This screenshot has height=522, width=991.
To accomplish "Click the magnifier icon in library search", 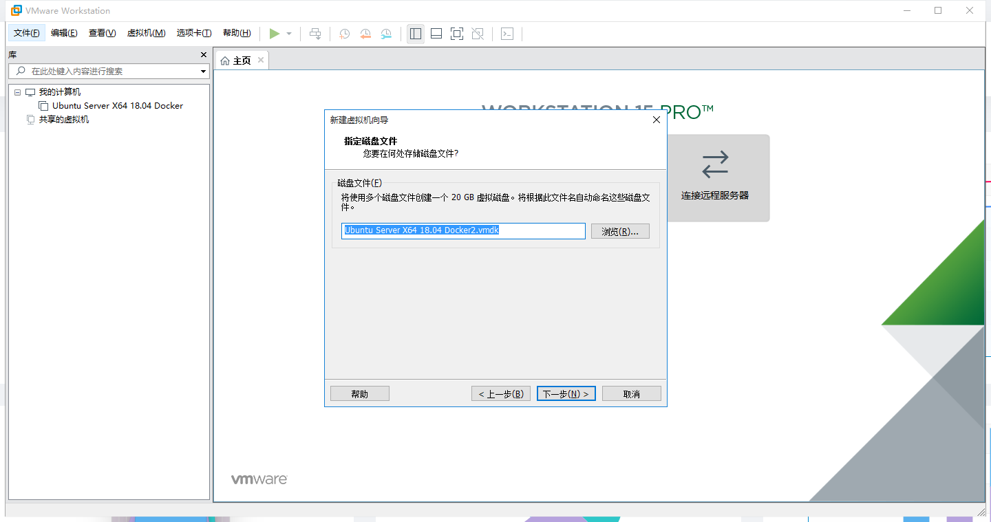I will [x=19, y=71].
